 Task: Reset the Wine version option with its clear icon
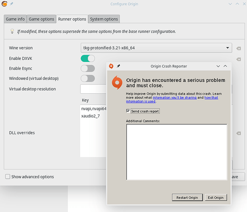coord(239,48)
